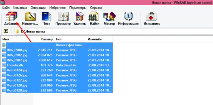Screen dimensions: 213x105
Task: Click the Удалить (Delete) toolbar icon
Action: click(x=80, y=16)
